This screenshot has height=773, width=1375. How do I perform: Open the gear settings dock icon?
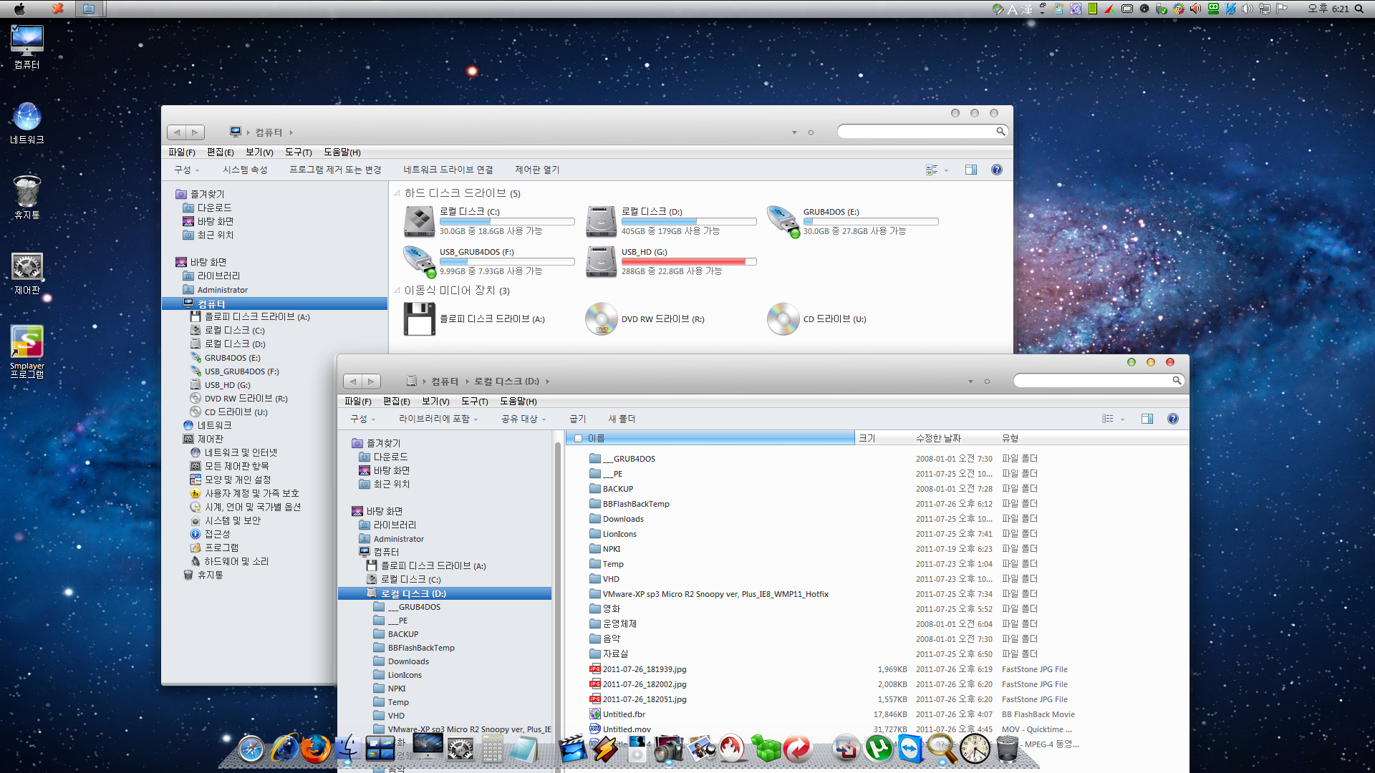click(x=460, y=749)
